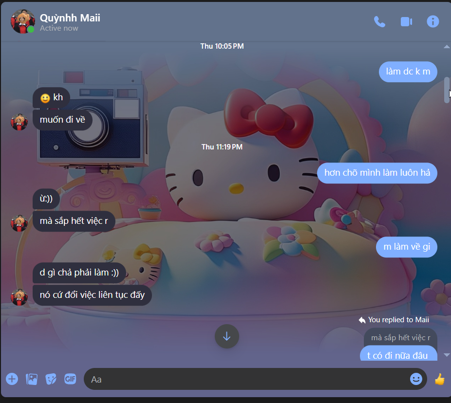Open sender avatar beside "mà sắp hết việc r"
451x403 pixels.
[19, 223]
